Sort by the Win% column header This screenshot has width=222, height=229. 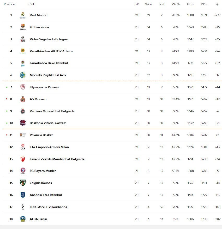tap(176, 4)
